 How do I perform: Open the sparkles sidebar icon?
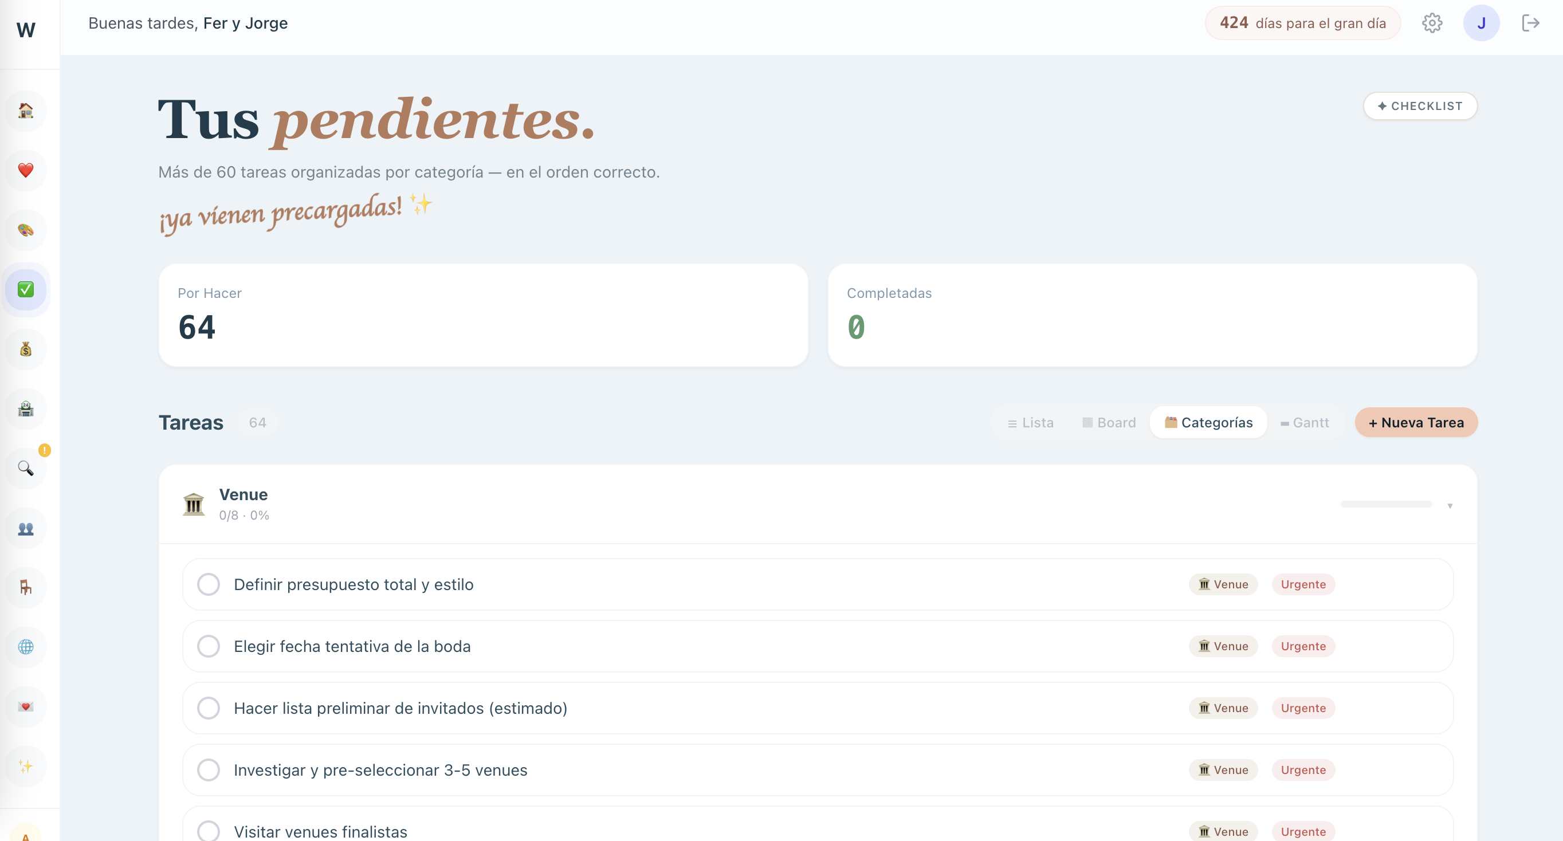click(25, 766)
